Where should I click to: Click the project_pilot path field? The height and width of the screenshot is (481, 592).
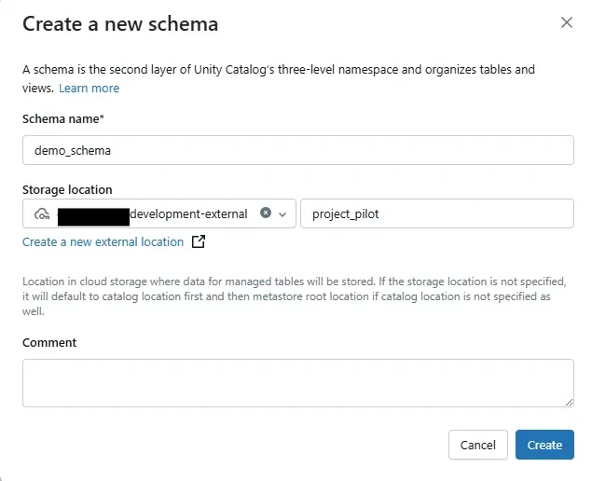click(x=436, y=213)
